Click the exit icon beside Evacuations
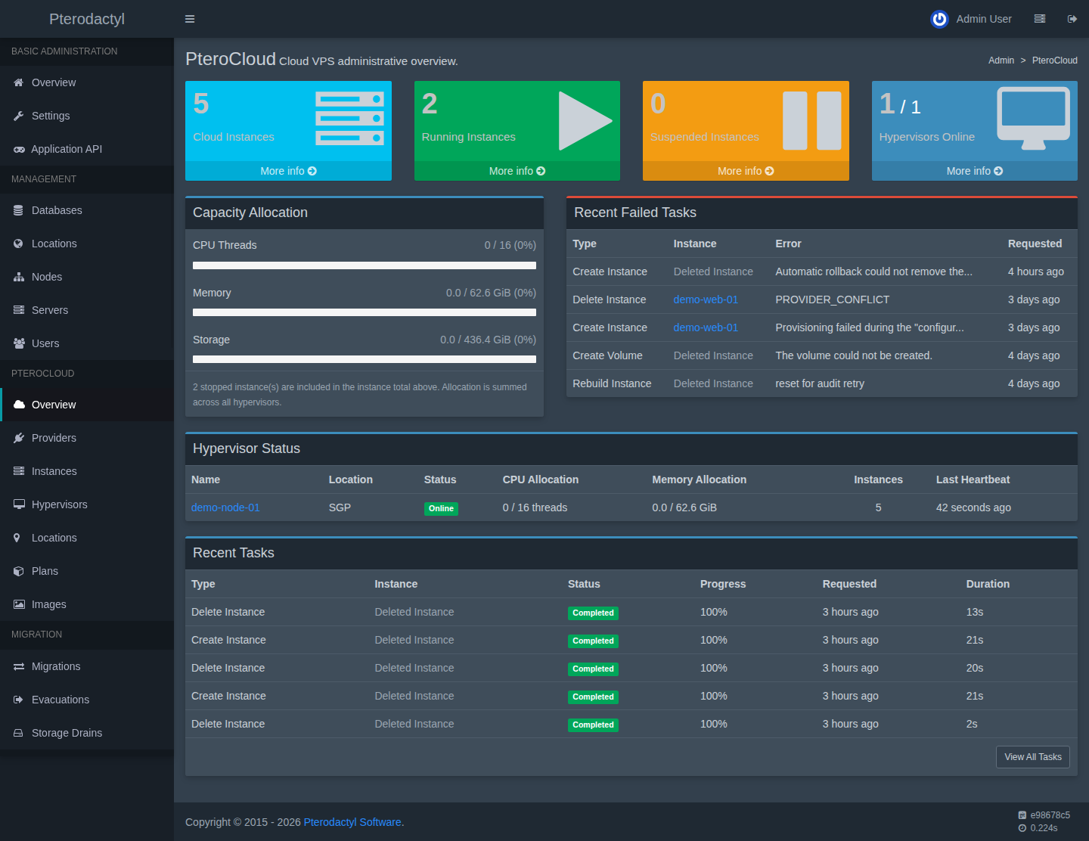This screenshot has width=1089, height=841. tap(19, 700)
